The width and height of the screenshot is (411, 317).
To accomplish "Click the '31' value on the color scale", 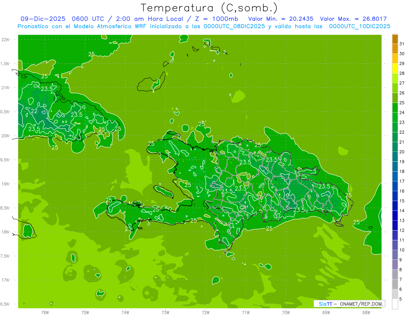I will coord(402,44).
